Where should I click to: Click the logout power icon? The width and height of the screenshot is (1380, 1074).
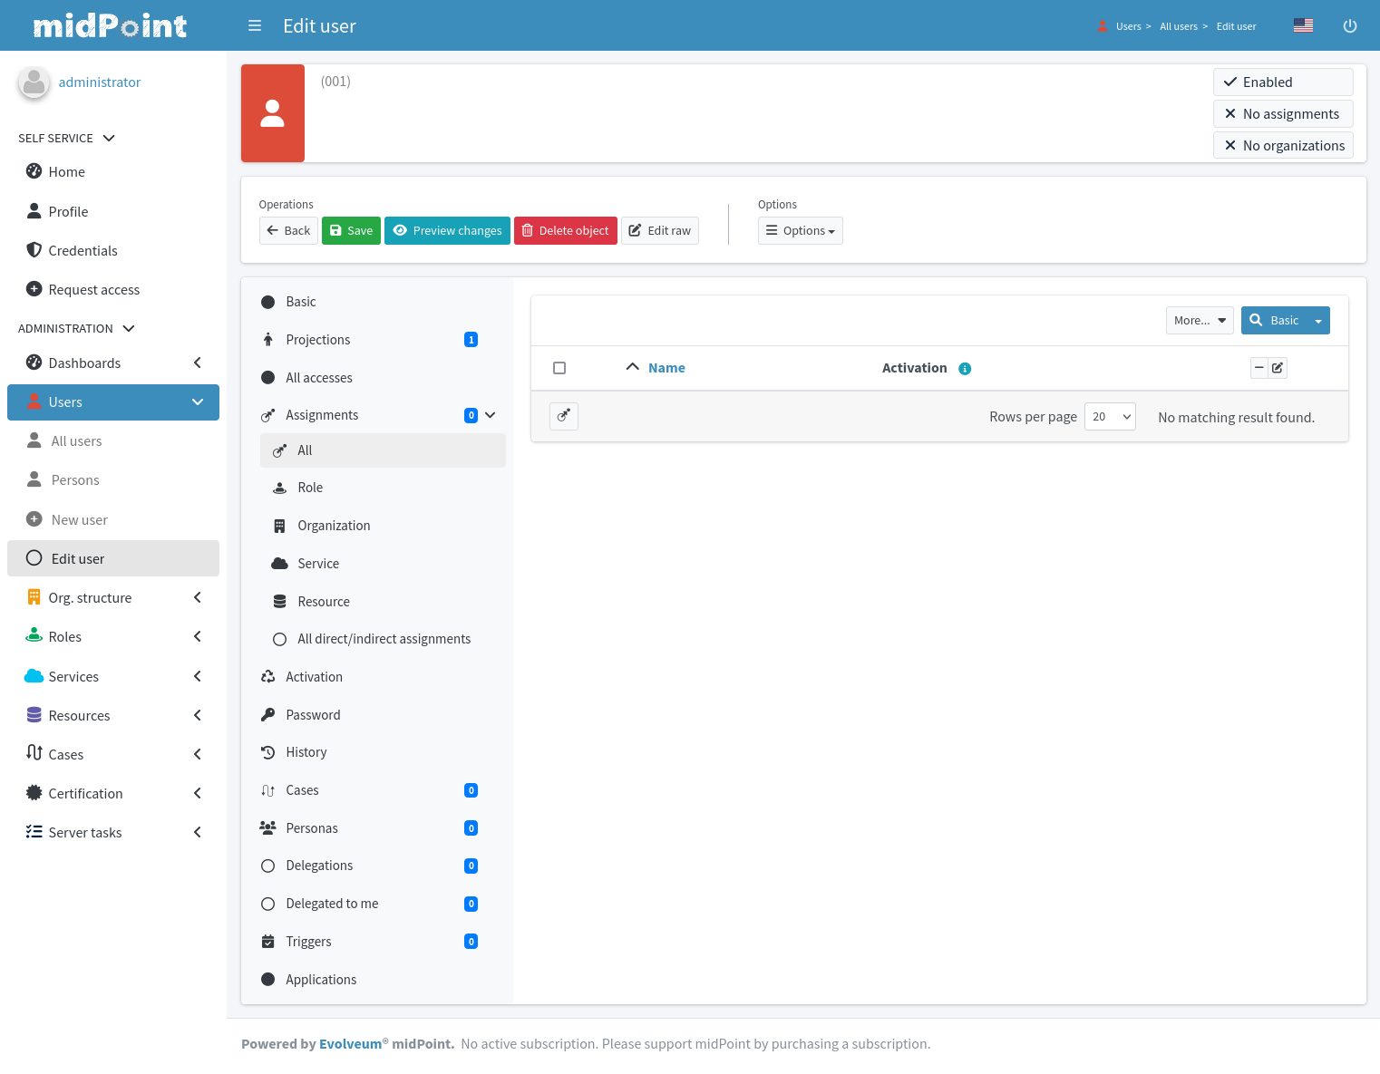(x=1349, y=26)
